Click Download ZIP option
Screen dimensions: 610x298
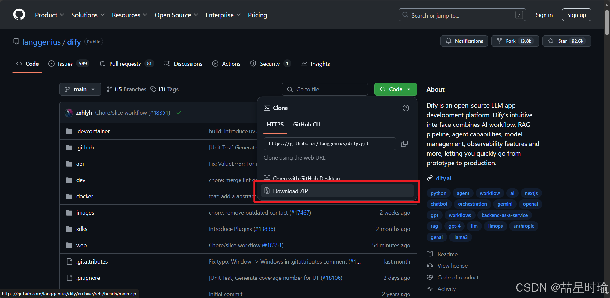(x=337, y=191)
